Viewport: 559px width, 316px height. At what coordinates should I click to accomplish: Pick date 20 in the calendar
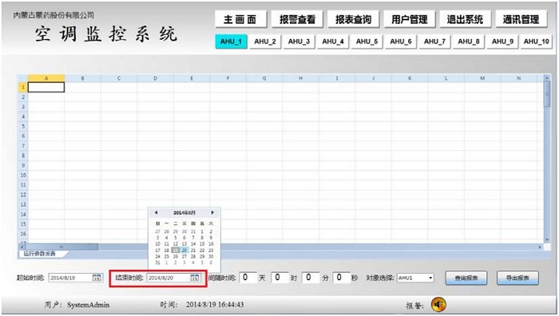(184, 251)
